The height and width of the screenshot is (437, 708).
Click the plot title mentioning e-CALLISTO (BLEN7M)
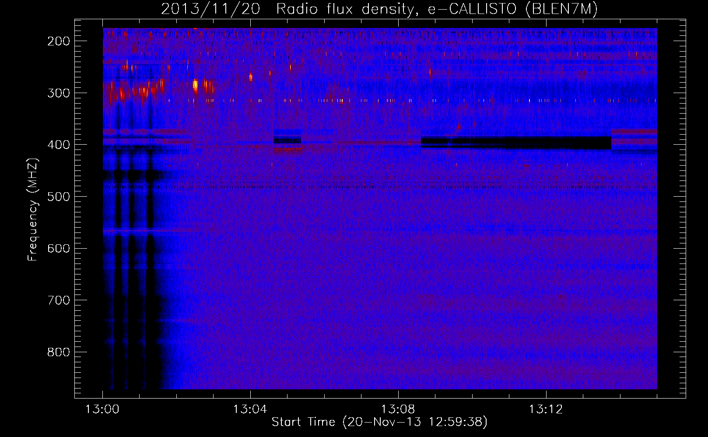click(x=379, y=9)
